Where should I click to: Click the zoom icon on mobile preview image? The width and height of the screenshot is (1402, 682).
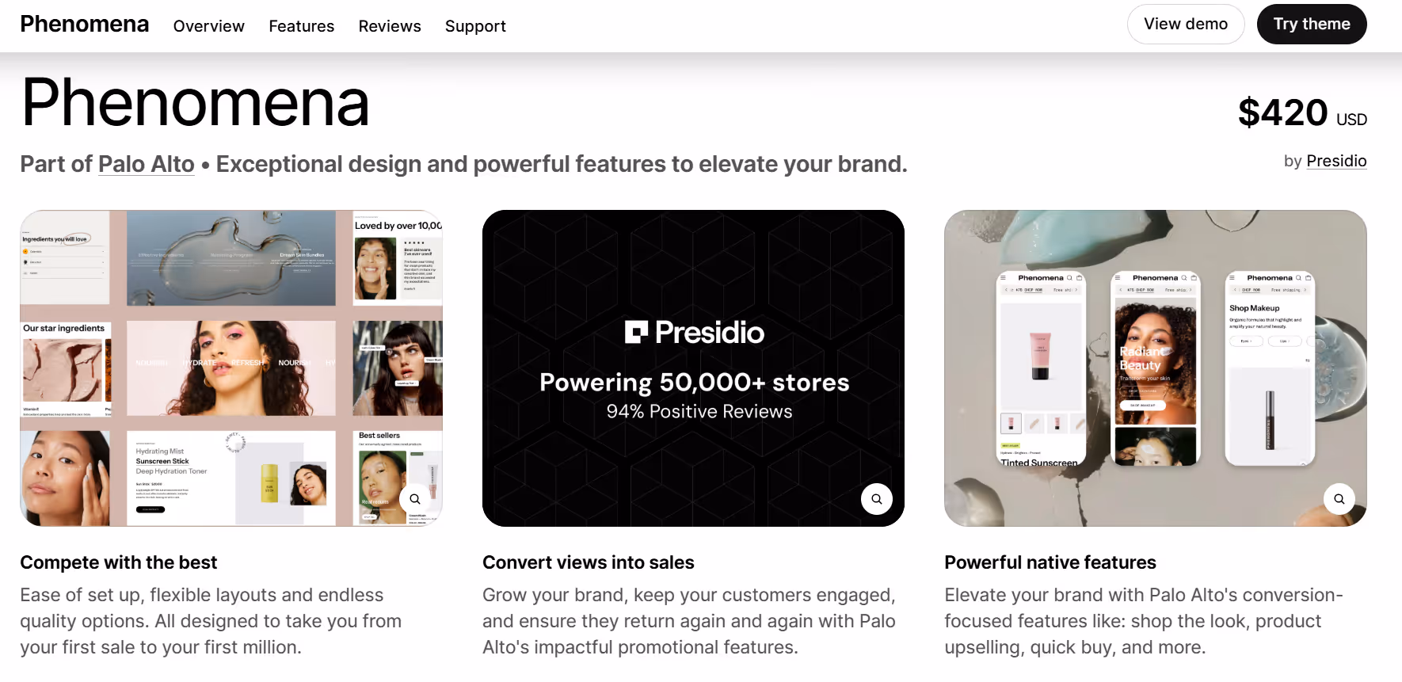coord(1339,499)
